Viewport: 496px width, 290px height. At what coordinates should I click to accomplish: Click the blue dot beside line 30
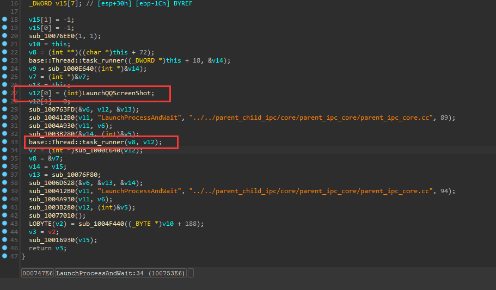(x=5, y=118)
